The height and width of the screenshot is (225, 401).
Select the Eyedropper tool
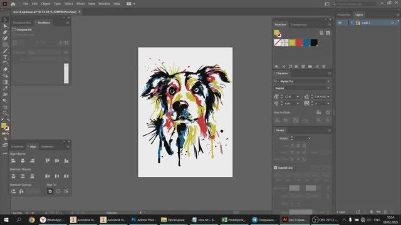click(x=5, y=88)
